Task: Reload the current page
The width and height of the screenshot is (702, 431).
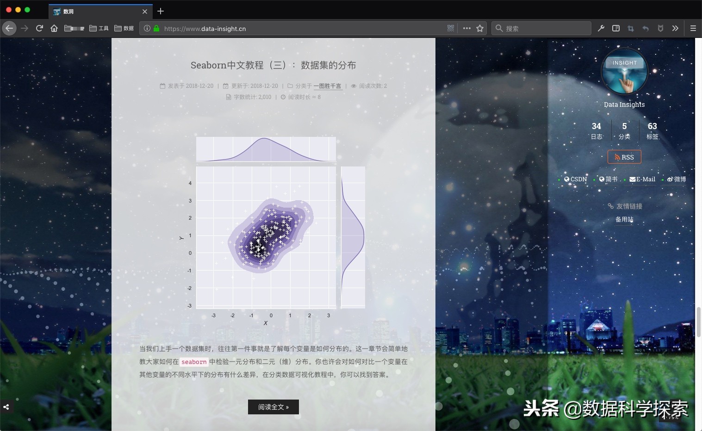Action: pos(39,28)
